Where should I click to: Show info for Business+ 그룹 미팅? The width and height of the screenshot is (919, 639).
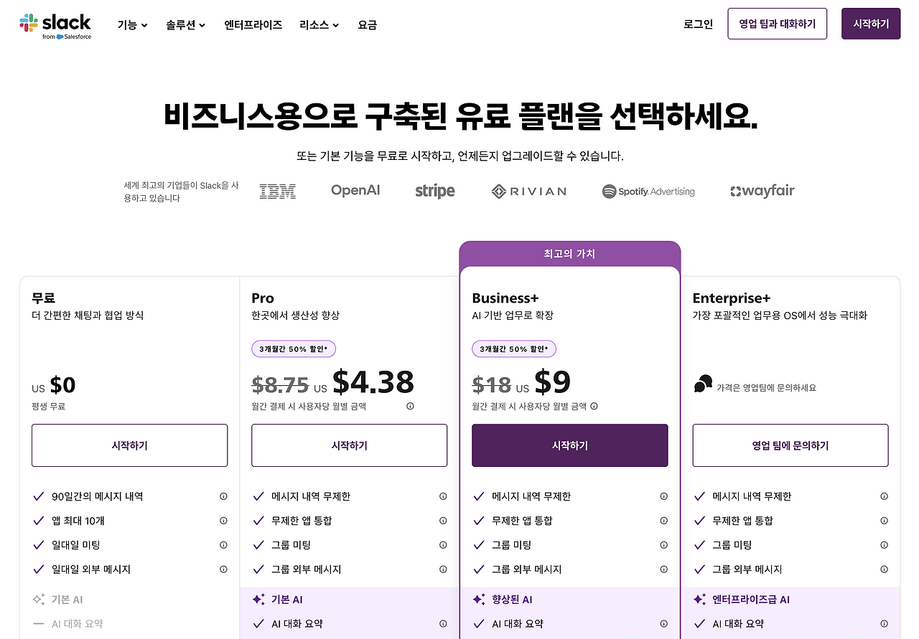point(663,545)
